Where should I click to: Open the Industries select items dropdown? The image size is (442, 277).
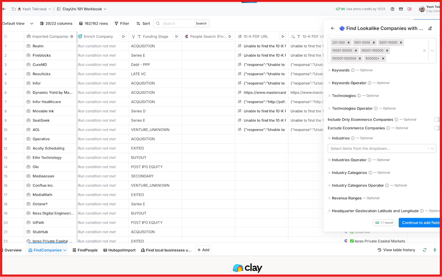(382, 148)
